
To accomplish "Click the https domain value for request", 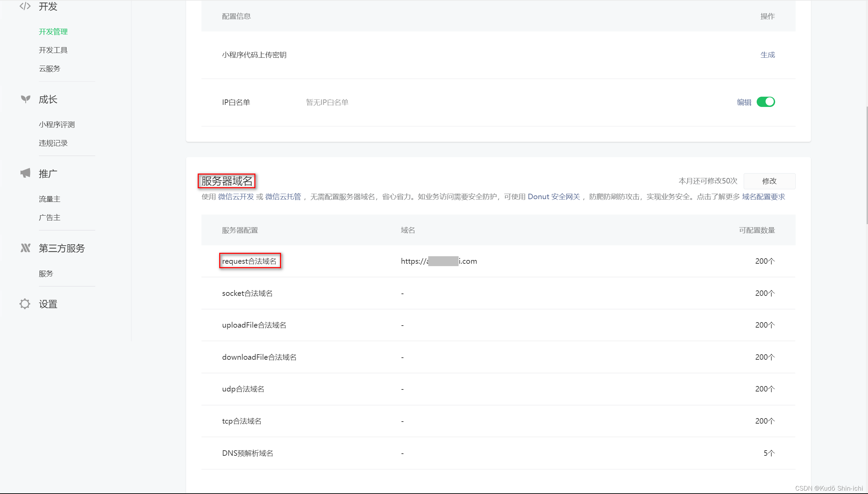I will point(439,261).
